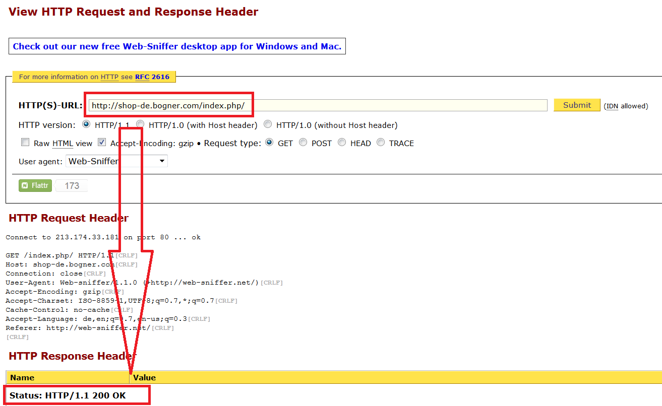Enable the Raw HTML view checkbox
The image size is (662, 406).
(x=25, y=143)
